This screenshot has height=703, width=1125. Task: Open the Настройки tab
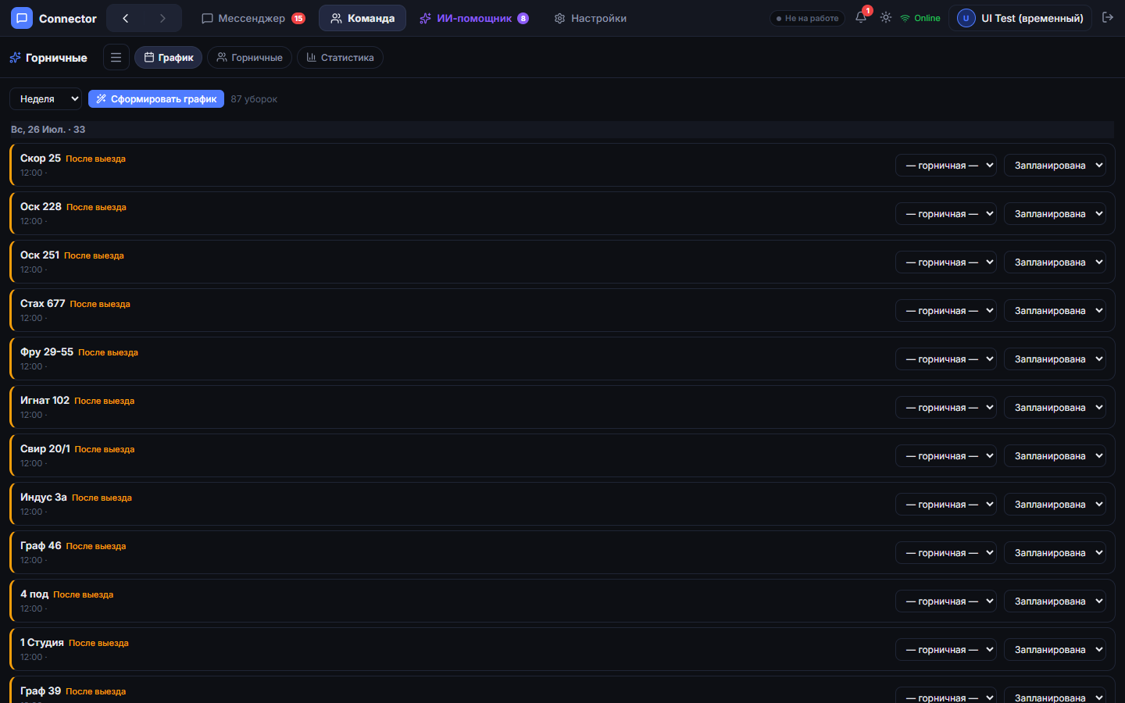591,18
